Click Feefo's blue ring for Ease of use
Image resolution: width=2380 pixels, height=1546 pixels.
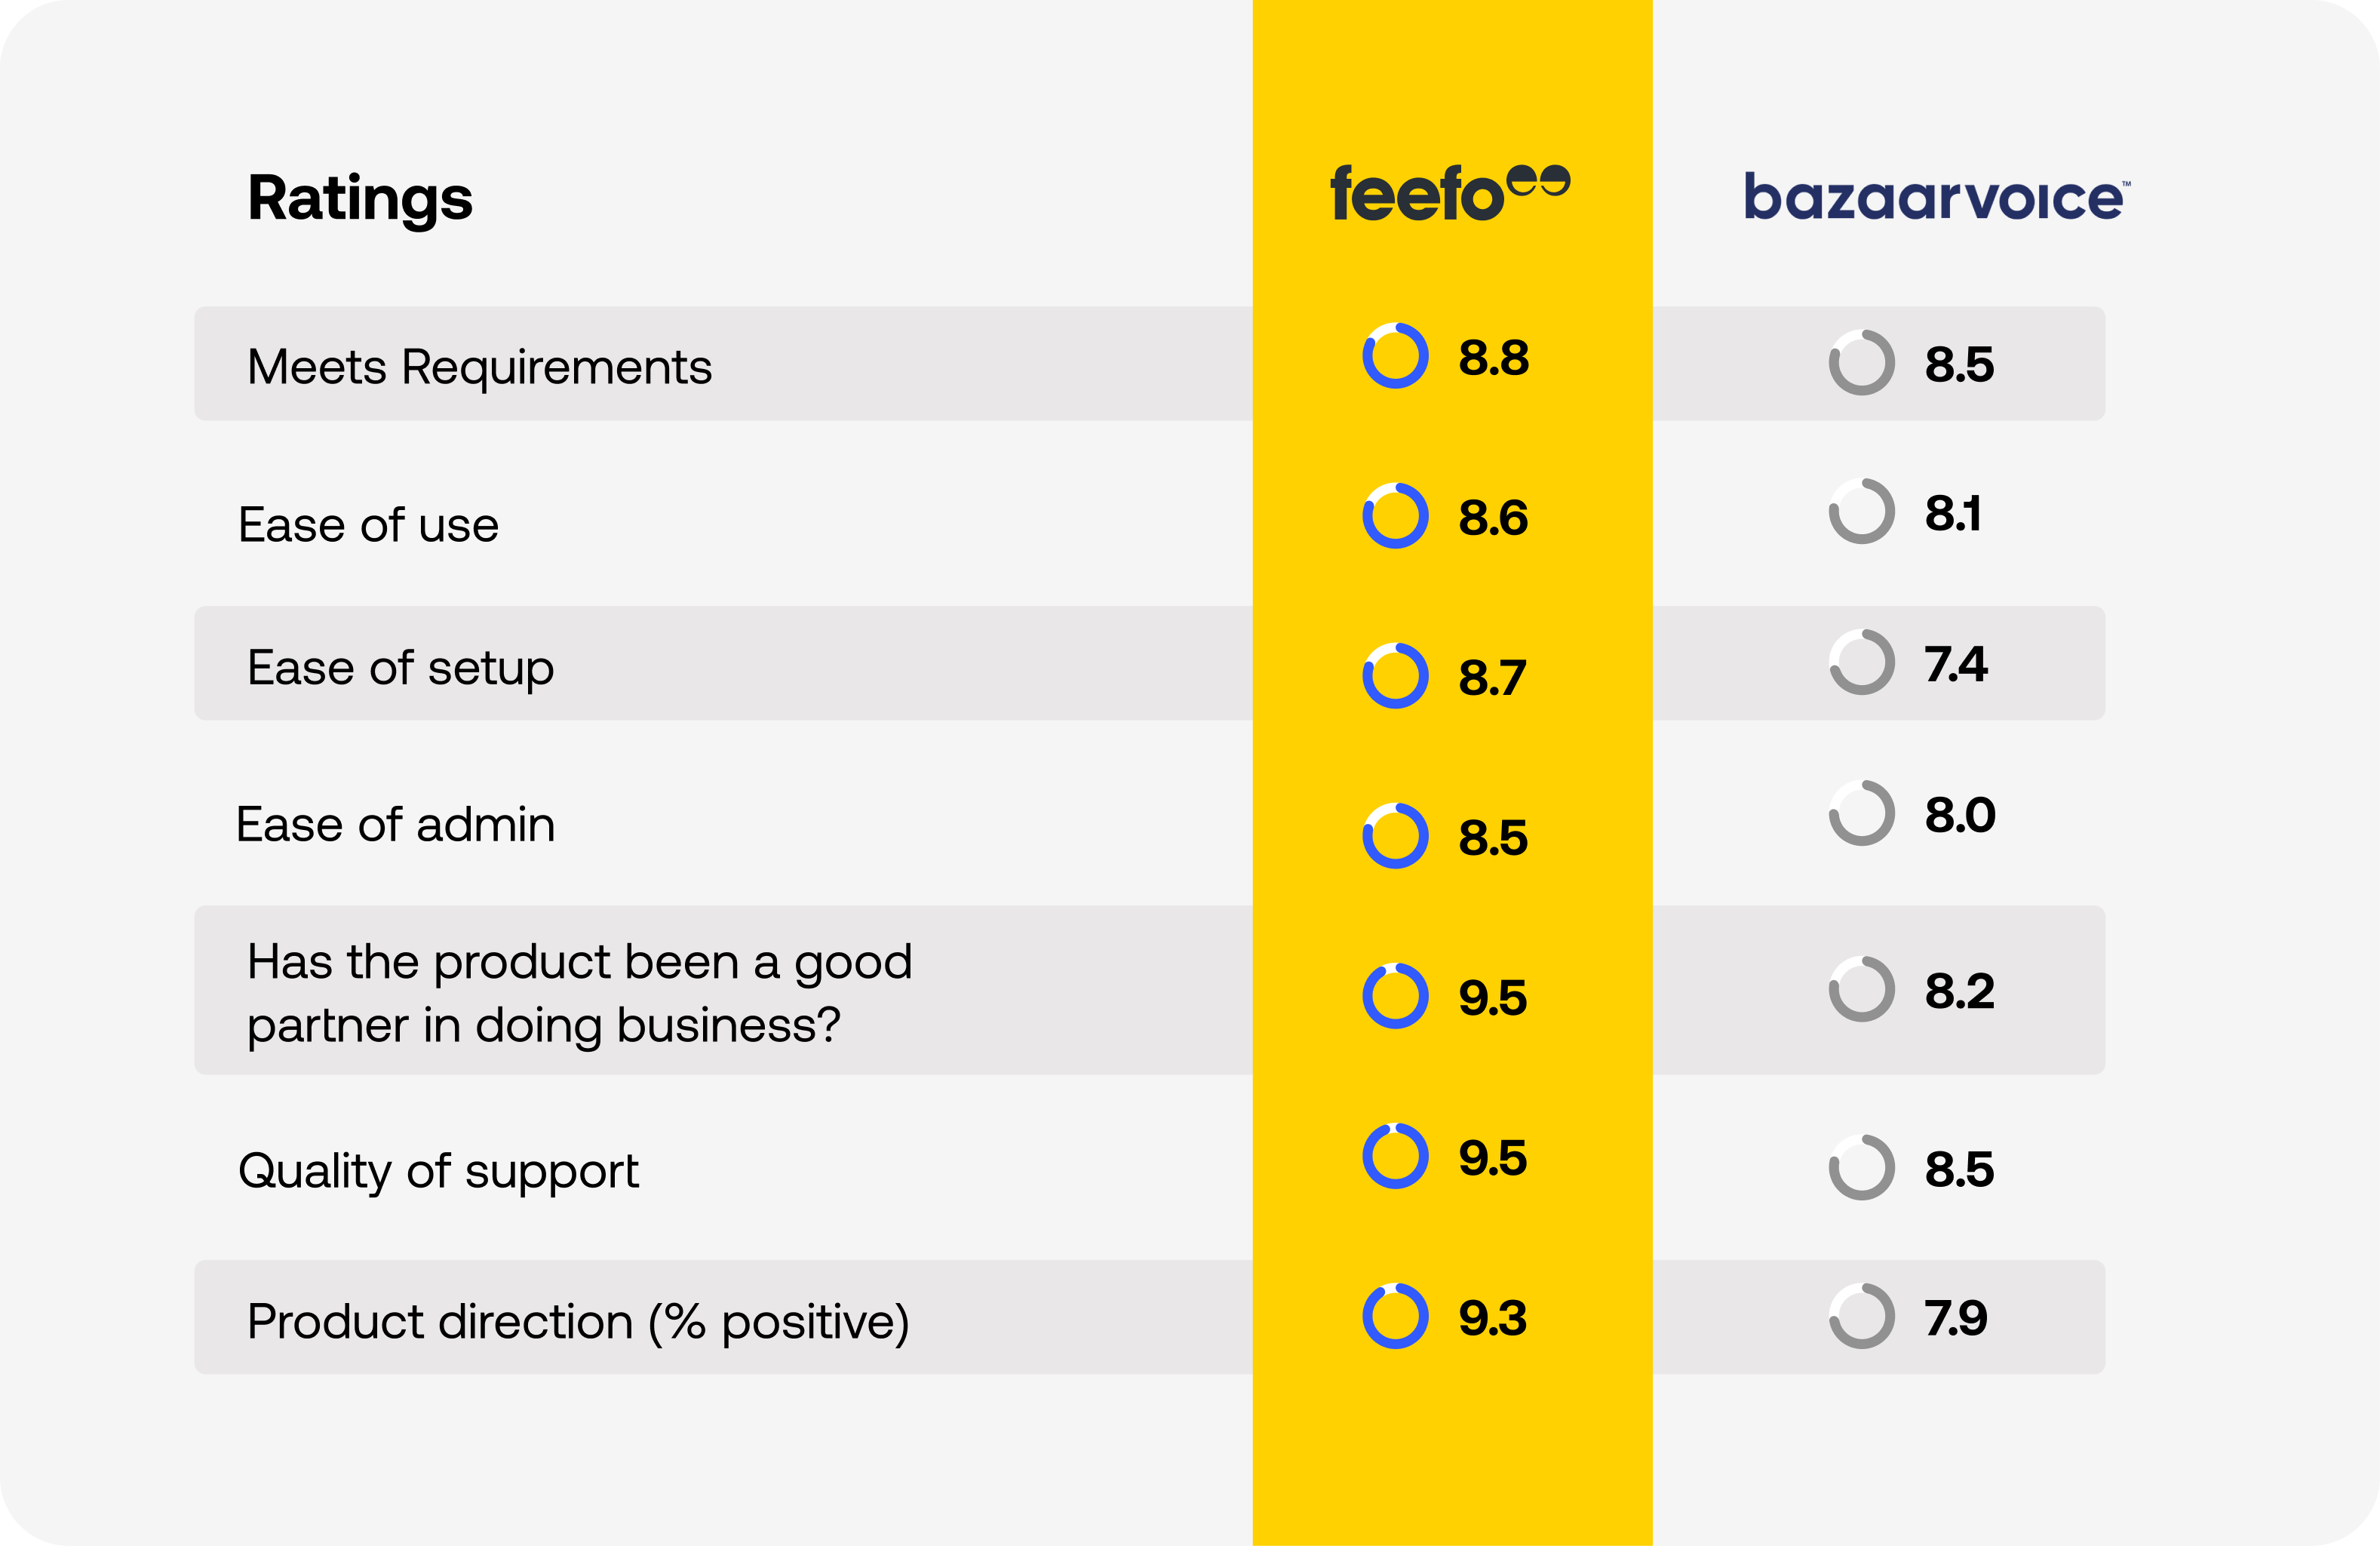(1395, 516)
